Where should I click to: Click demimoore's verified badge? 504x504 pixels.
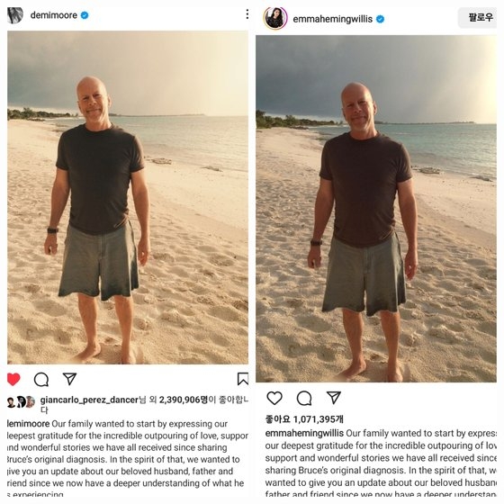85,15
